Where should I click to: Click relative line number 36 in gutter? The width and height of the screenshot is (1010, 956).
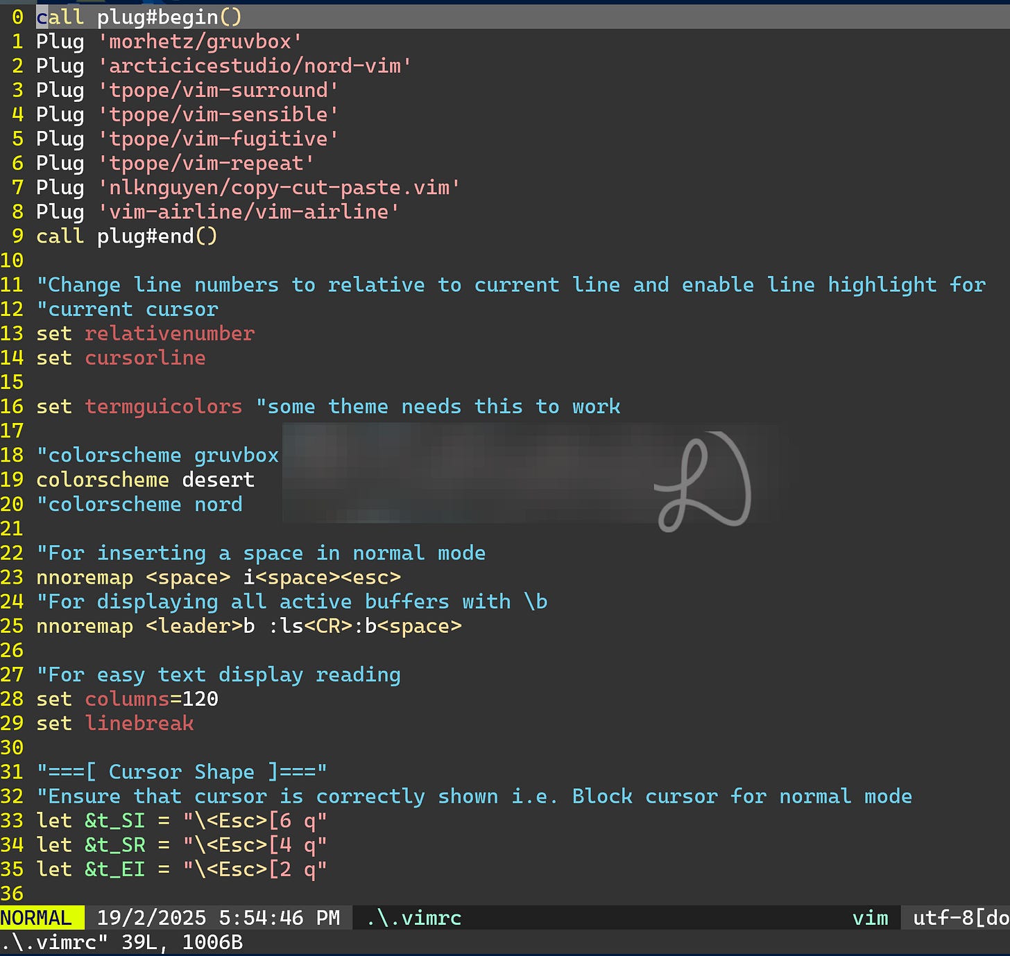(12, 894)
